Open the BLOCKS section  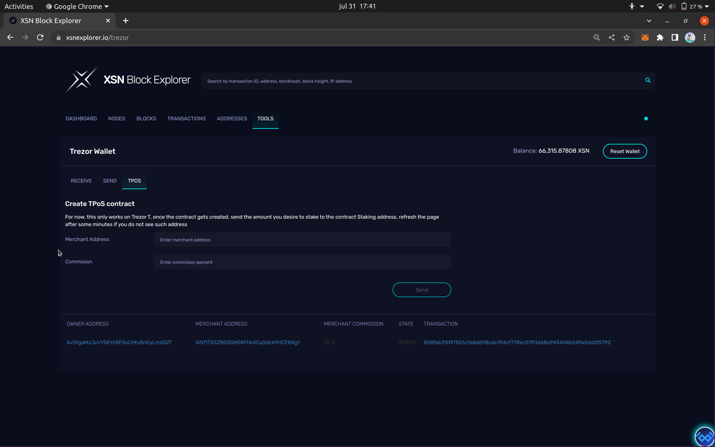146,118
